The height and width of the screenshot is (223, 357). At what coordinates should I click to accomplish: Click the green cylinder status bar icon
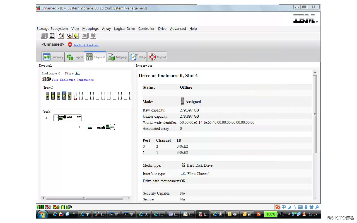(x=63, y=207)
